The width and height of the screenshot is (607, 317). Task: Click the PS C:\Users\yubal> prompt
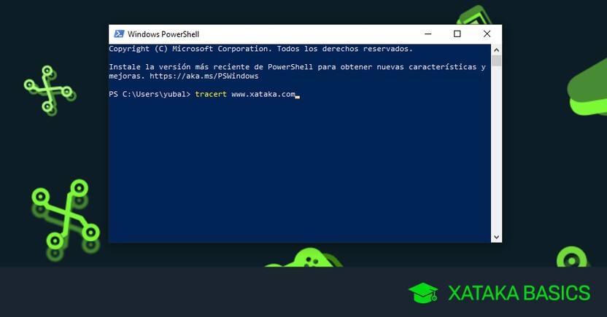point(150,95)
